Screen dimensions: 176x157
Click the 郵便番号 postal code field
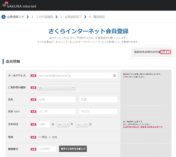point(46,149)
